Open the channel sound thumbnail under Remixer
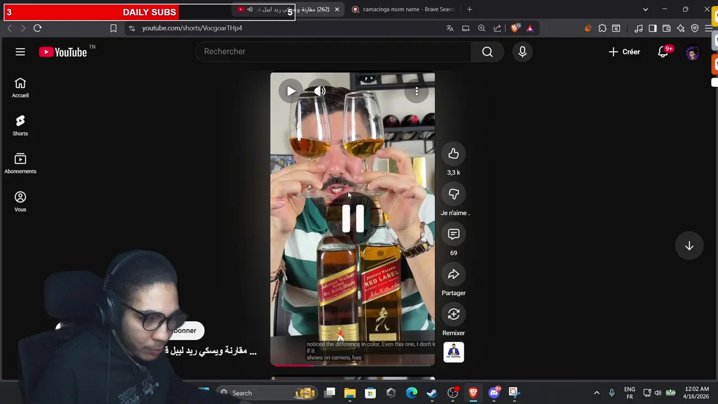The image size is (718, 404). (454, 352)
